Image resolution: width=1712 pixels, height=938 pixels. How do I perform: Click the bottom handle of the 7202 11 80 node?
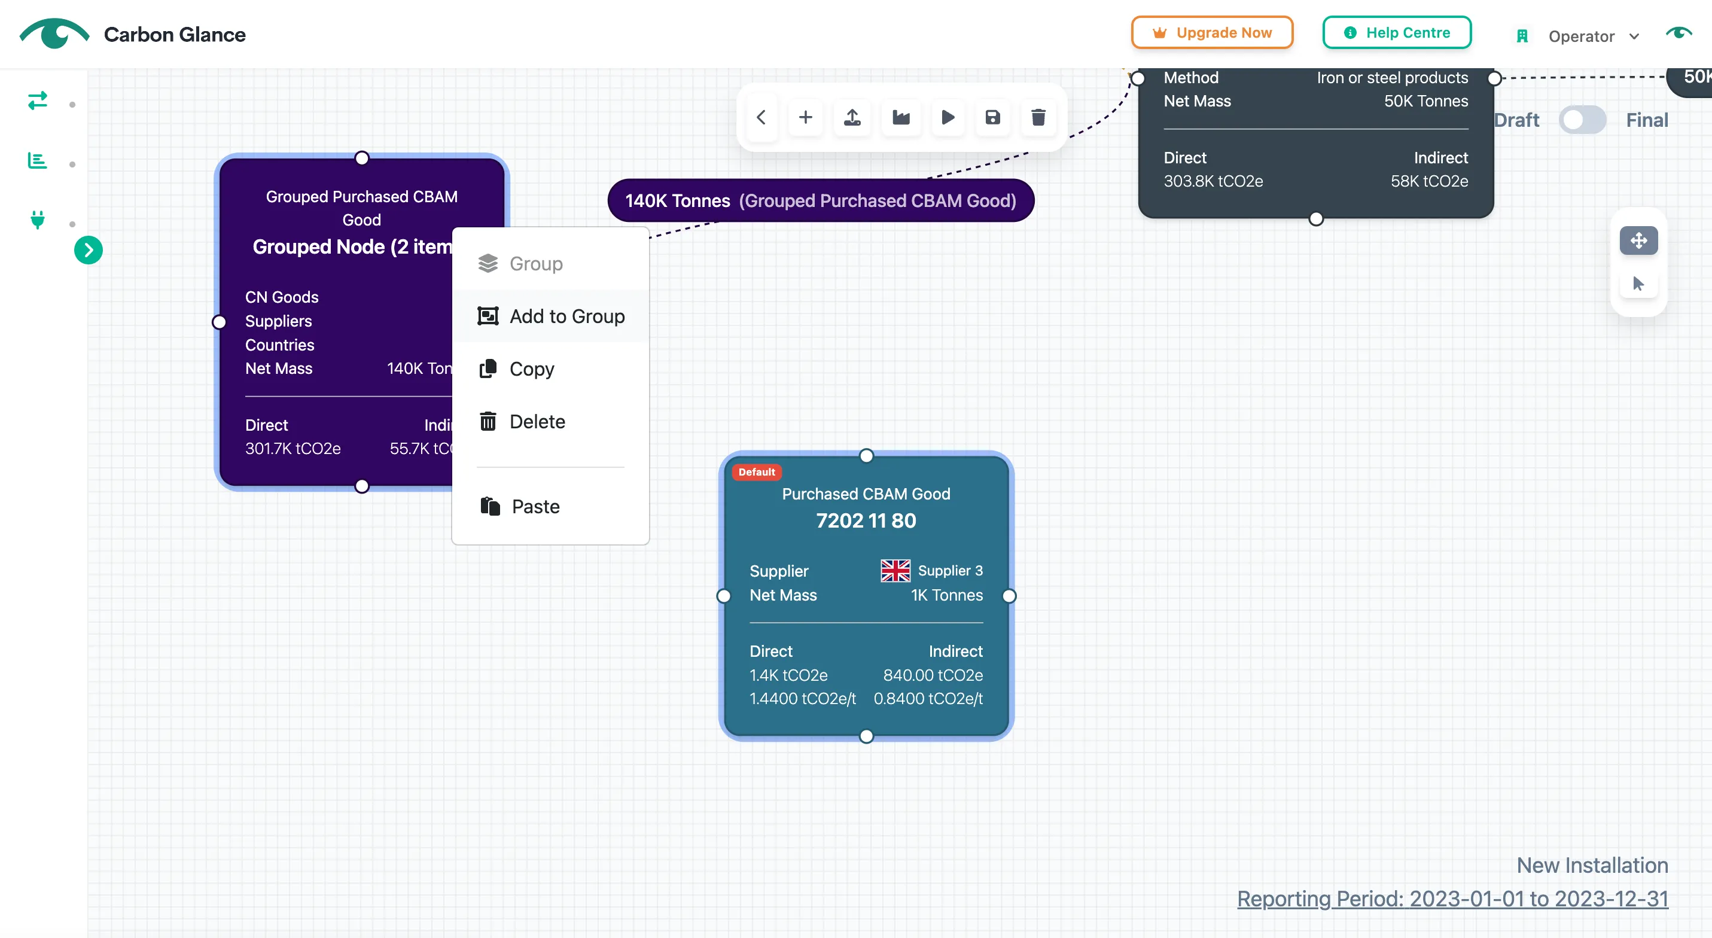[866, 736]
